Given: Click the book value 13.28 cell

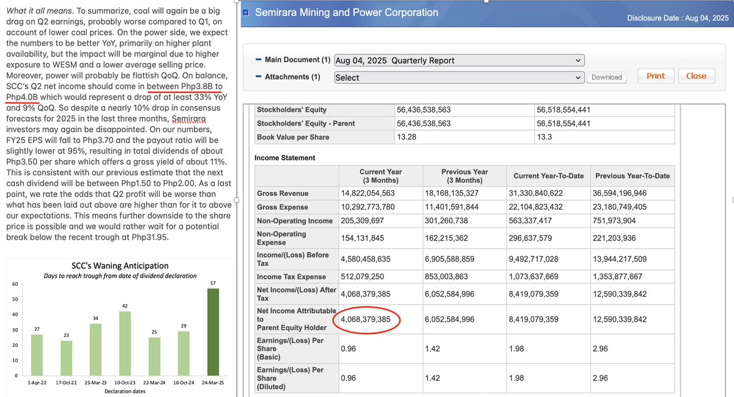Looking at the screenshot, I should 406,137.
